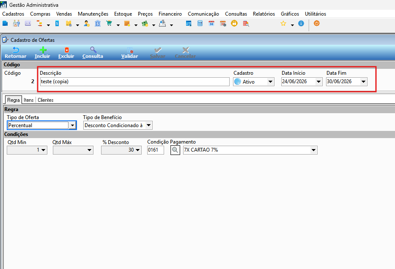Screen dimensions: 395x269
Task: Open the Relatórios menu
Action: click(x=264, y=14)
